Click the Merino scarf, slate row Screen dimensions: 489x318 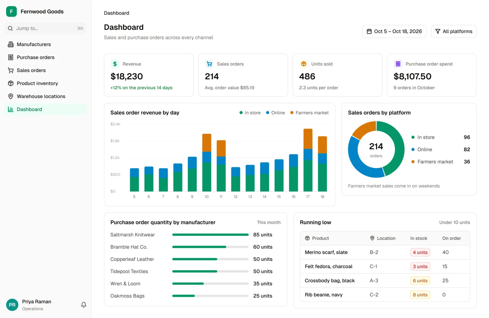click(x=385, y=253)
